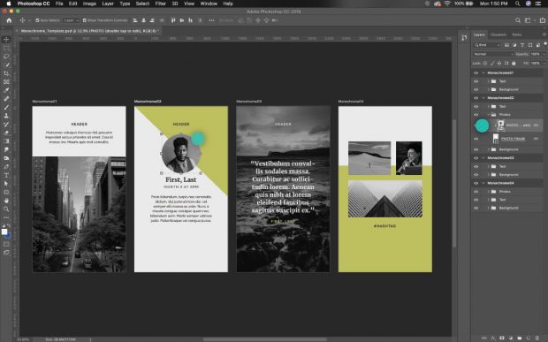Click the Monochrome Template document tab
The image size is (548, 342).
(x=89, y=31)
